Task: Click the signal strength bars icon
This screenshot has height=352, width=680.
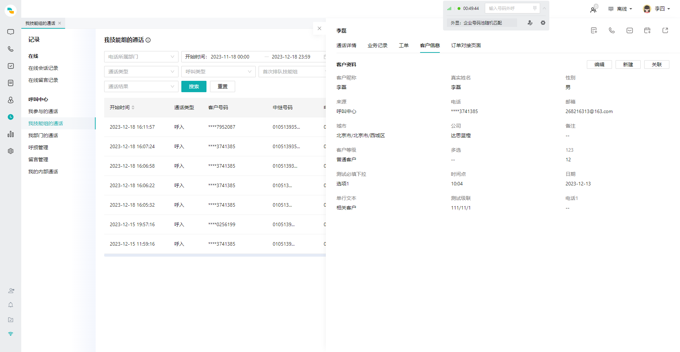Action: (449, 9)
